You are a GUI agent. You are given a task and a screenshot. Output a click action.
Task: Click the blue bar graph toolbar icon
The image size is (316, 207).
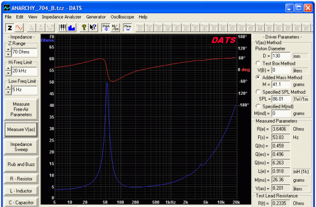(72, 27)
